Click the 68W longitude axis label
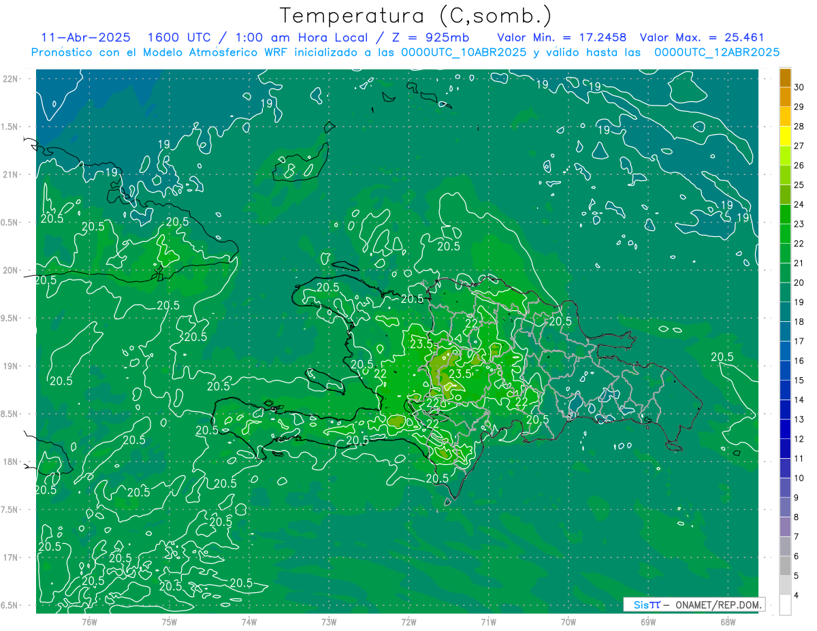Image resolution: width=817 pixels, height=631 pixels. [x=728, y=621]
